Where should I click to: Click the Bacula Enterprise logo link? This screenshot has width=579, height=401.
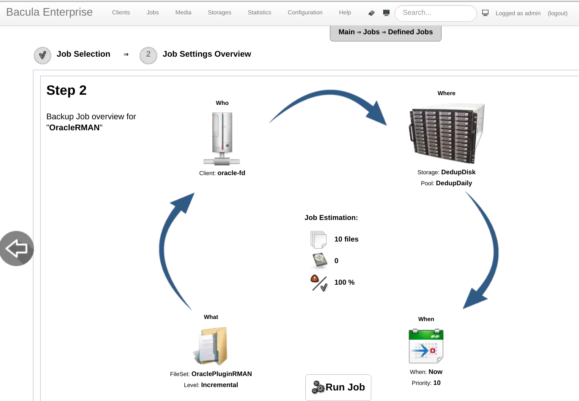tap(49, 12)
